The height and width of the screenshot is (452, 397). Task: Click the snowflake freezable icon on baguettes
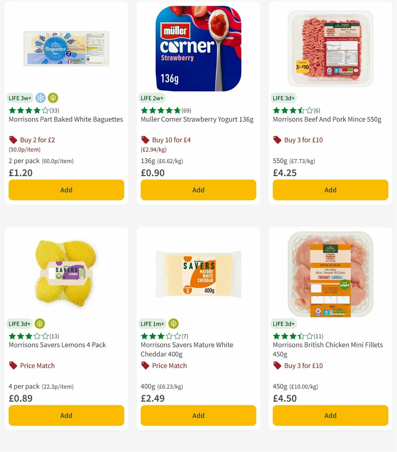tap(40, 98)
